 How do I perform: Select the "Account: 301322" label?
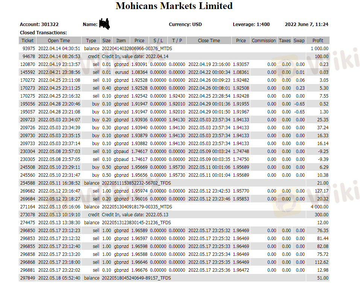(x=39, y=24)
